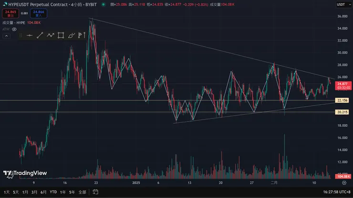Viewport: 353px width, 198px height.
Task: Open the go-to-date calendar icon
Action: [x=95, y=192]
